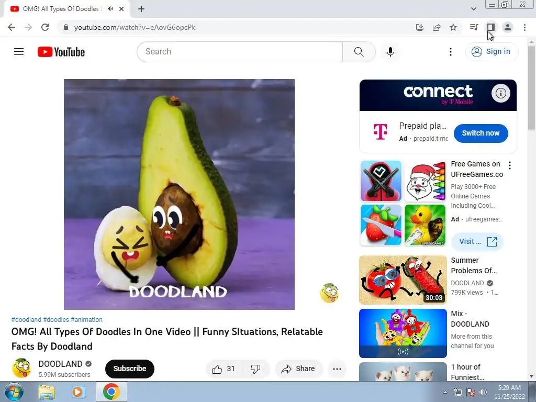
Task: Dislike the video with thumbs down
Action: (255, 369)
